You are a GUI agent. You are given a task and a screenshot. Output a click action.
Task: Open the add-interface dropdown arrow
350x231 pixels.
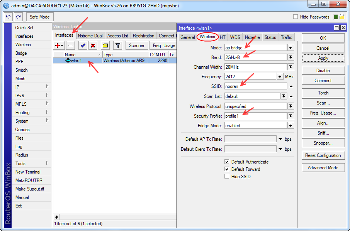pos(62,46)
